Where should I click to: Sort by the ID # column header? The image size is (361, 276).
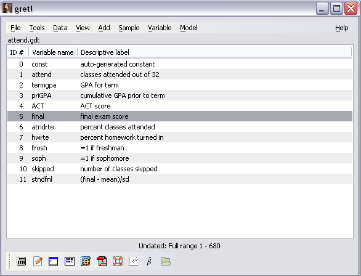point(18,52)
